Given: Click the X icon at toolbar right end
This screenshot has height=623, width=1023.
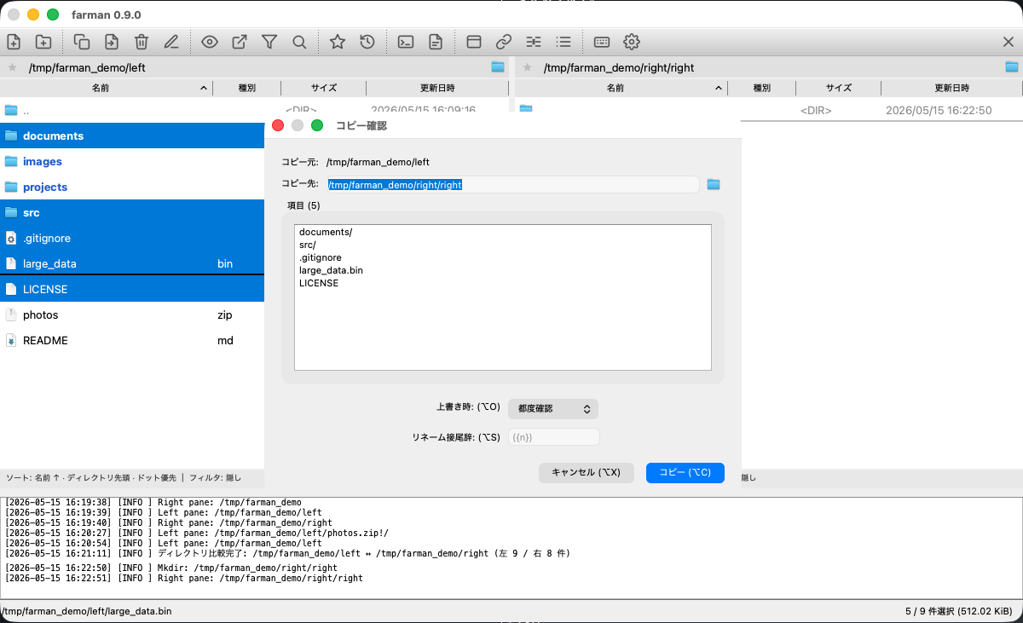Looking at the screenshot, I should (x=1009, y=41).
